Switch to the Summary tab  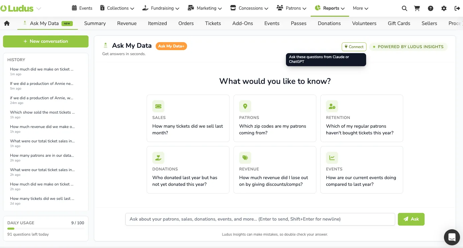point(95,23)
